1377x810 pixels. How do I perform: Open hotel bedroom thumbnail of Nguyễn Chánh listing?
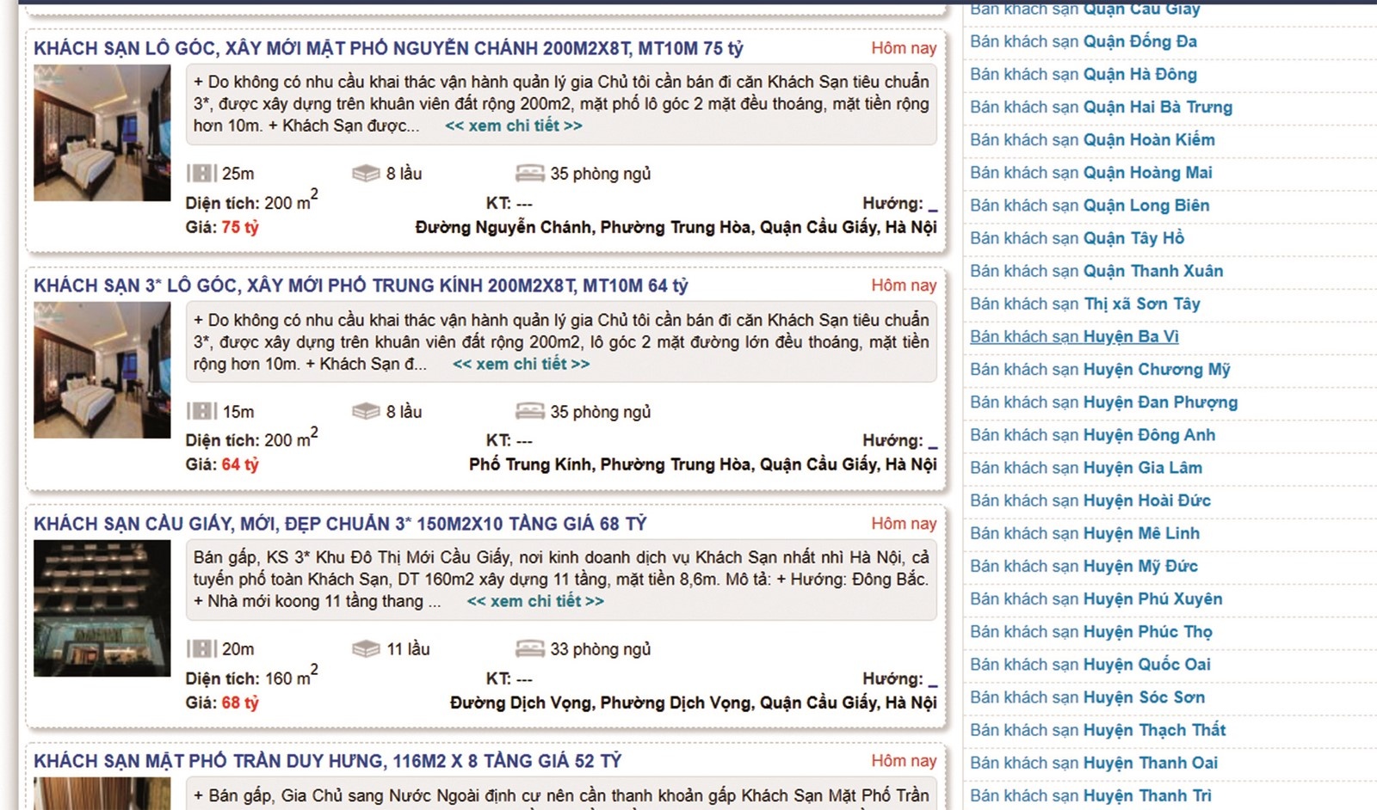click(x=102, y=133)
